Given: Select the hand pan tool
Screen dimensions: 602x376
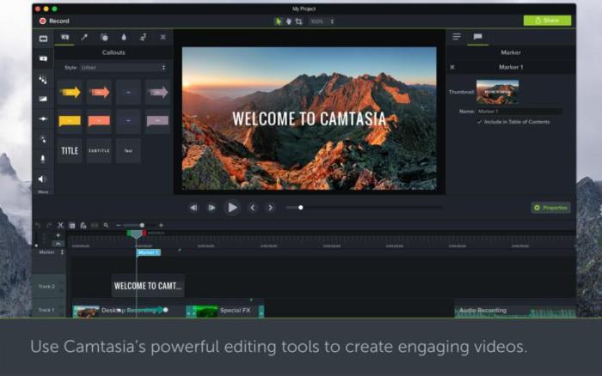Looking at the screenshot, I should point(288,21).
